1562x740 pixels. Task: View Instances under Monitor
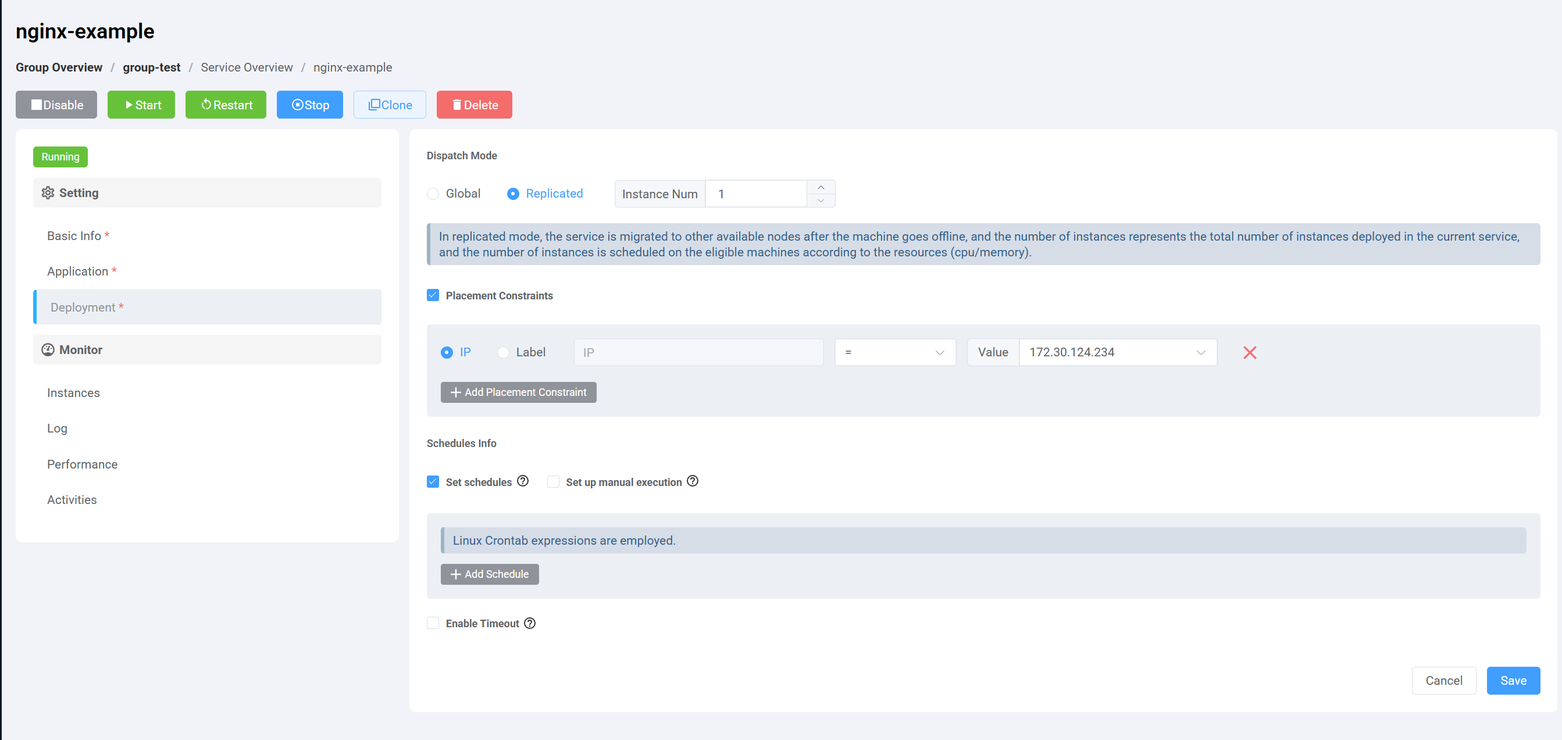pos(208,393)
